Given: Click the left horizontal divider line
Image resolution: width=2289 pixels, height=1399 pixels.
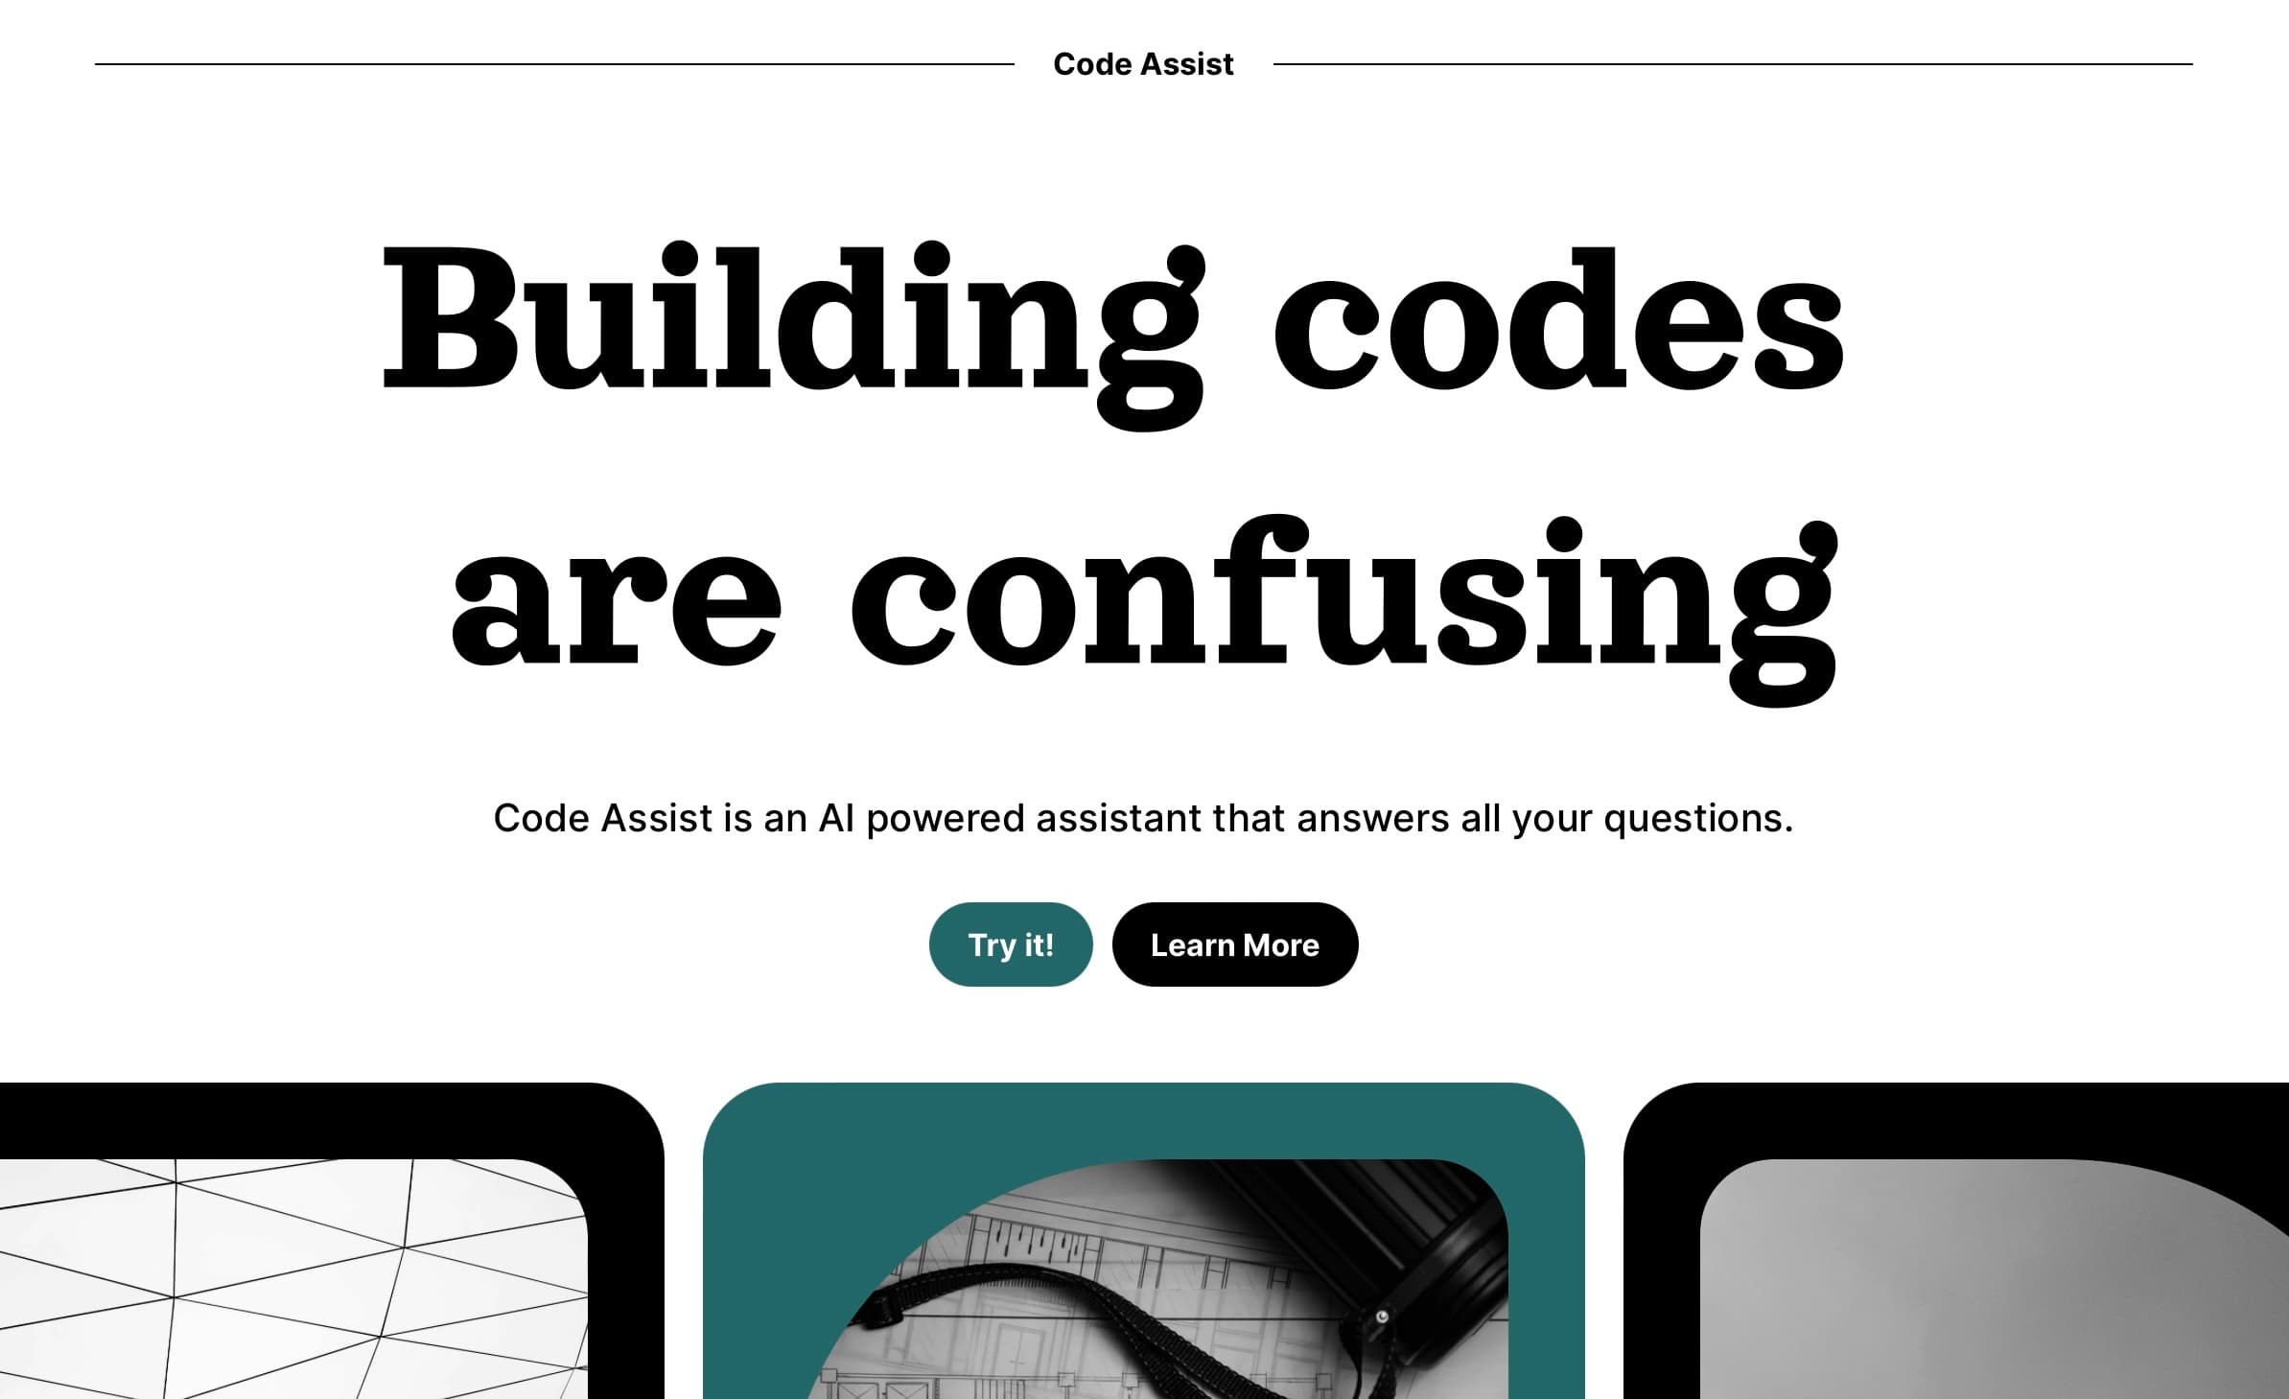Looking at the screenshot, I should [556, 63].
